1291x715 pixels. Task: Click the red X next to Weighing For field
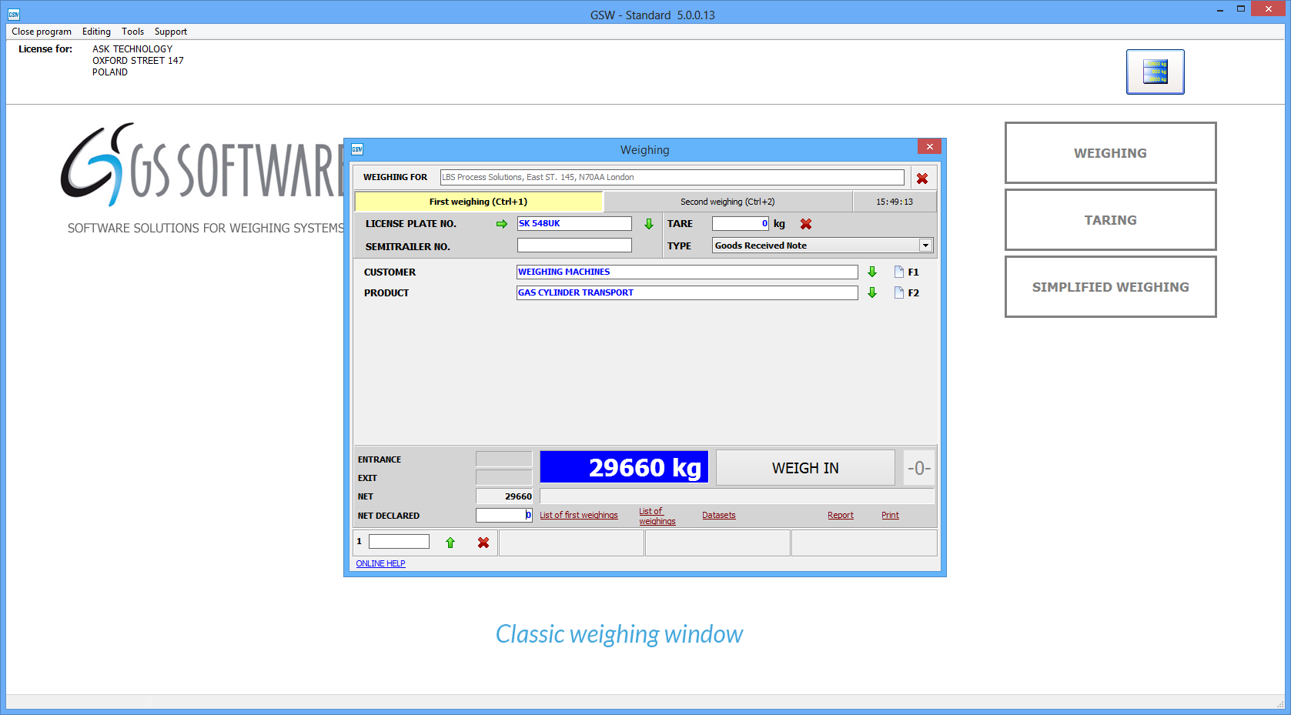point(921,179)
